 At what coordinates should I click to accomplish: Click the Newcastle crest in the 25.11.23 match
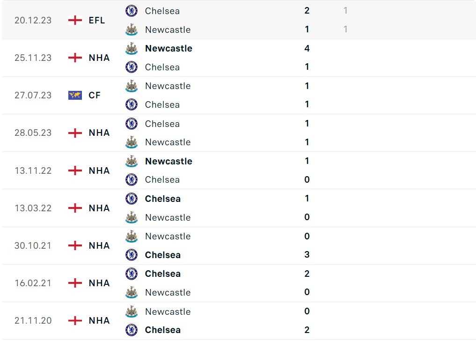(x=132, y=48)
